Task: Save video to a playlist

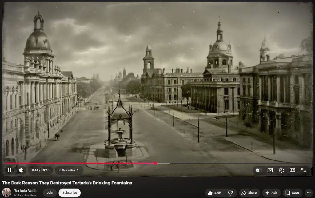Action: pyautogui.click(x=292, y=193)
